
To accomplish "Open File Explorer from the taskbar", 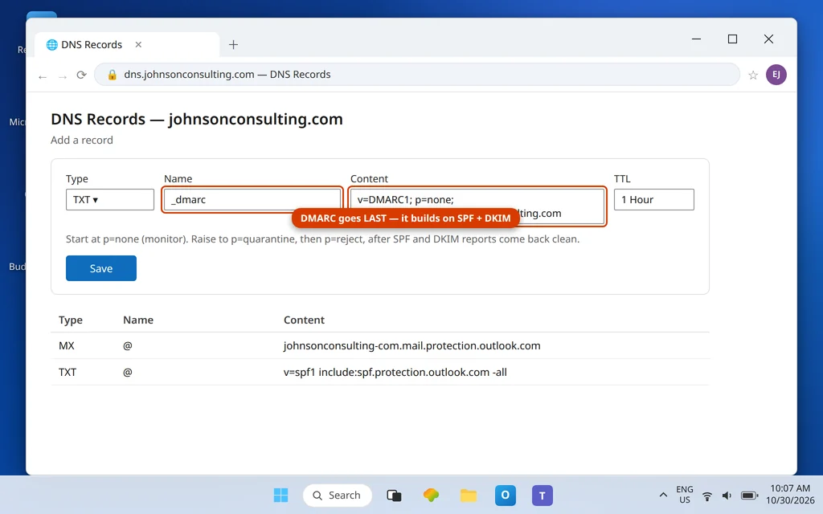I will [469, 495].
